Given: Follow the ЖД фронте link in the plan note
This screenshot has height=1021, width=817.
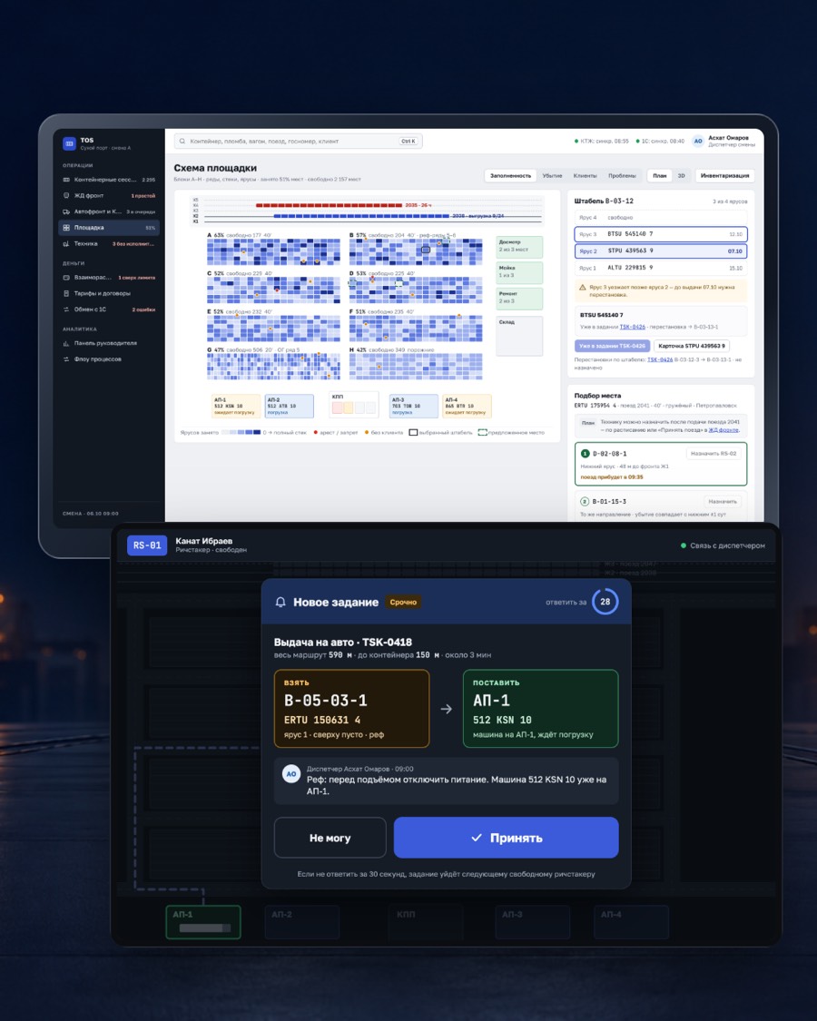Looking at the screenshot, I should click(723, 430).
